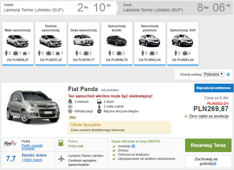This screenshot has width=234, height=170.
Task: Click the passenger icon in Małe samochody card
Action: (x=6, y=53)
